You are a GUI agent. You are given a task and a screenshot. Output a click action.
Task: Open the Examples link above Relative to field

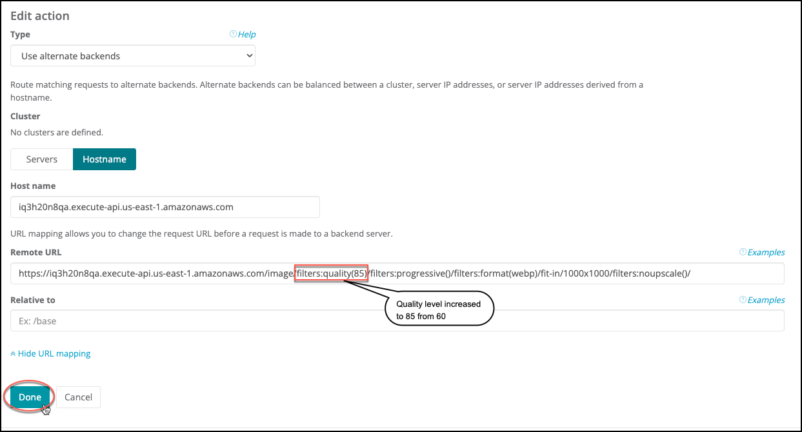click(766, 300)
